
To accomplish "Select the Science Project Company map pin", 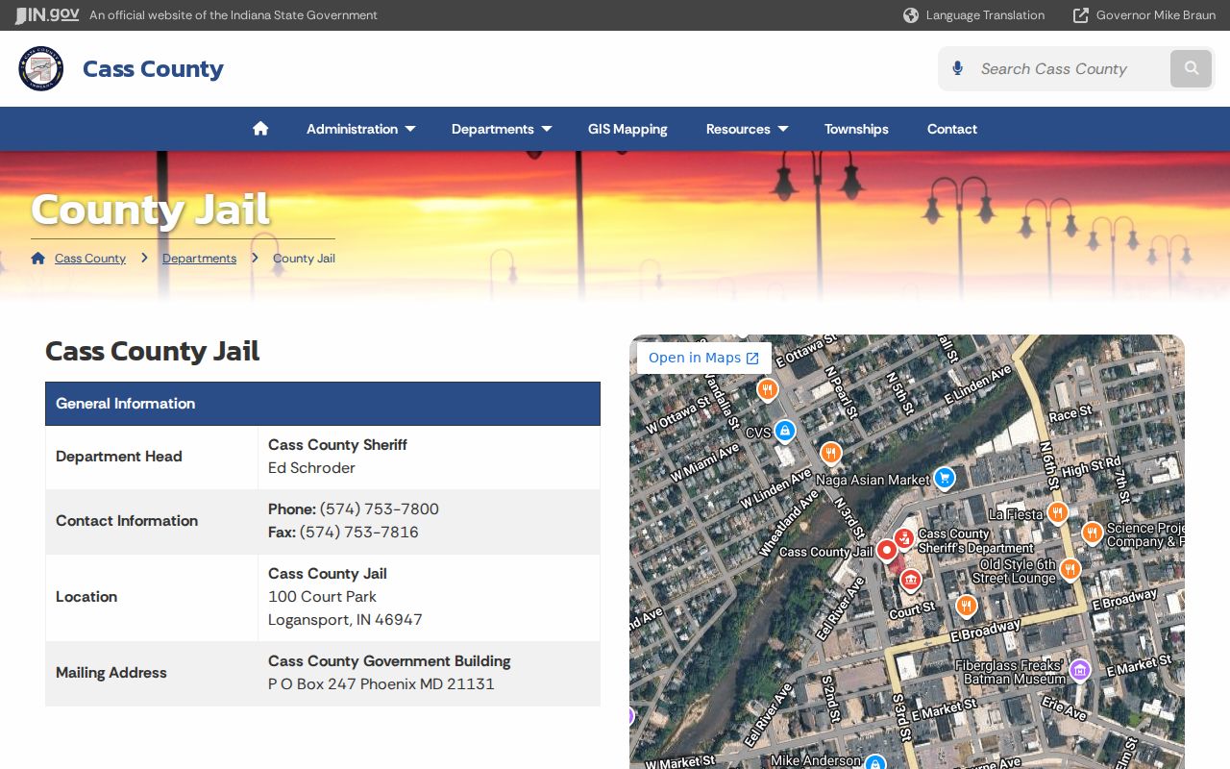I will click(x=1092, y=532).
